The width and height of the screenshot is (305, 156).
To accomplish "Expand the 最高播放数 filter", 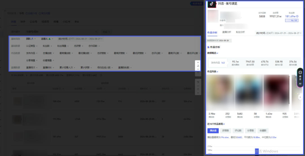I will pos(66,53).
